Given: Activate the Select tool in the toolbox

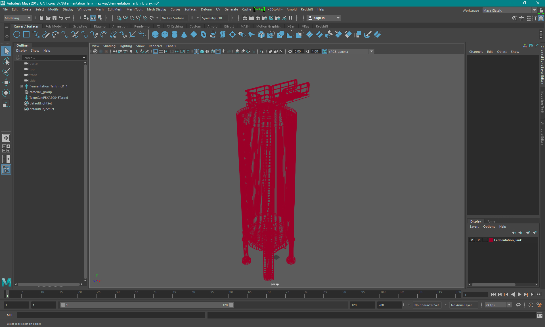Looking at the screenshot, I should (x=6, y=51).
